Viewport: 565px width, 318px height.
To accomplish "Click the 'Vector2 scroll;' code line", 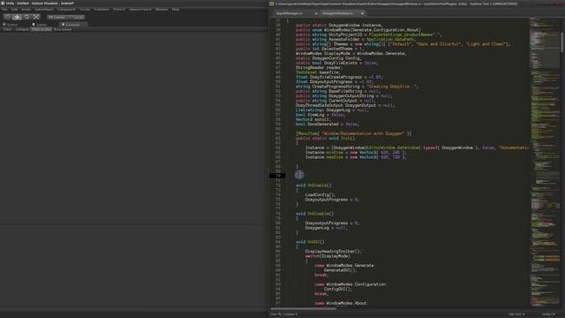I will 313,119.
